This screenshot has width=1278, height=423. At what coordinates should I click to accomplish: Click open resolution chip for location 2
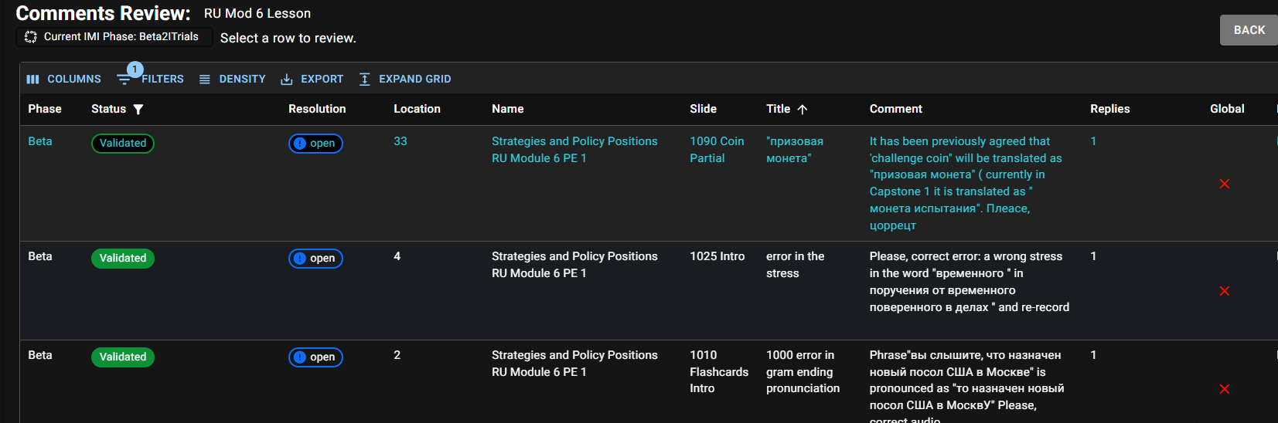tap(315, 357)
